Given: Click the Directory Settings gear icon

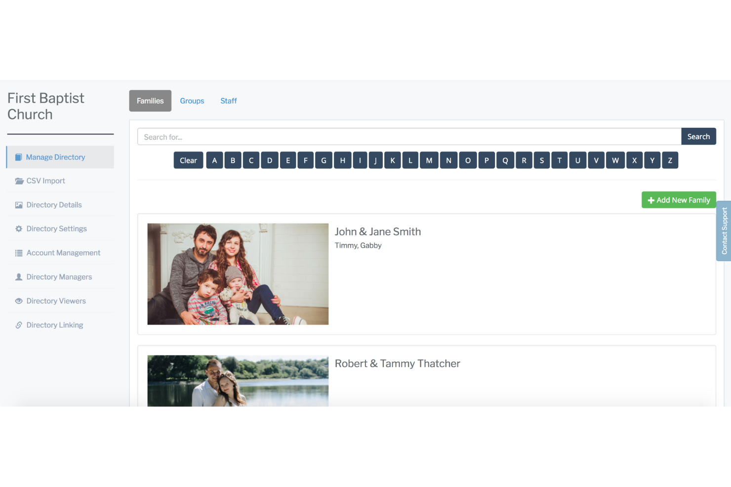Looking at the screenshot, I should (19, 229).
